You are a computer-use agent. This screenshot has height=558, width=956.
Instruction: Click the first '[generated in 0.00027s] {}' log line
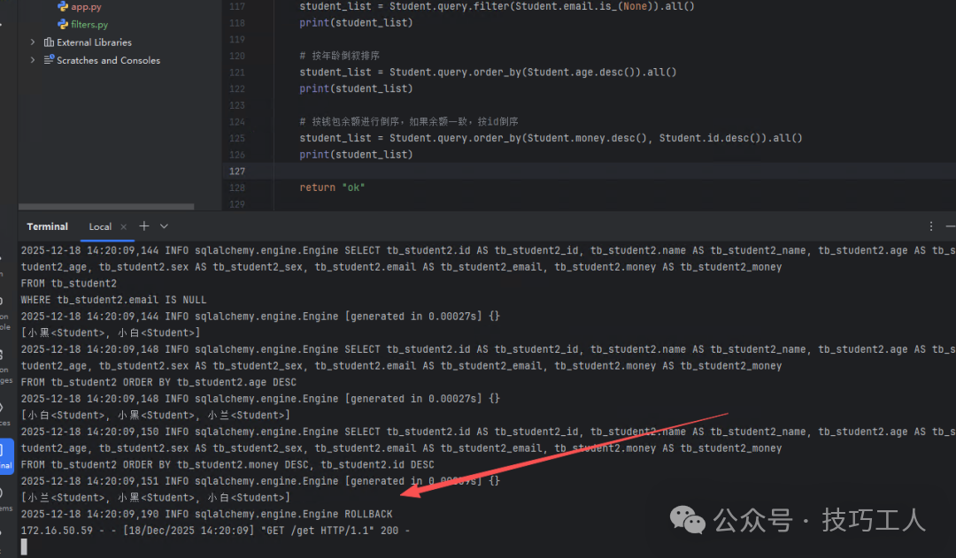[x=260, y=317]
